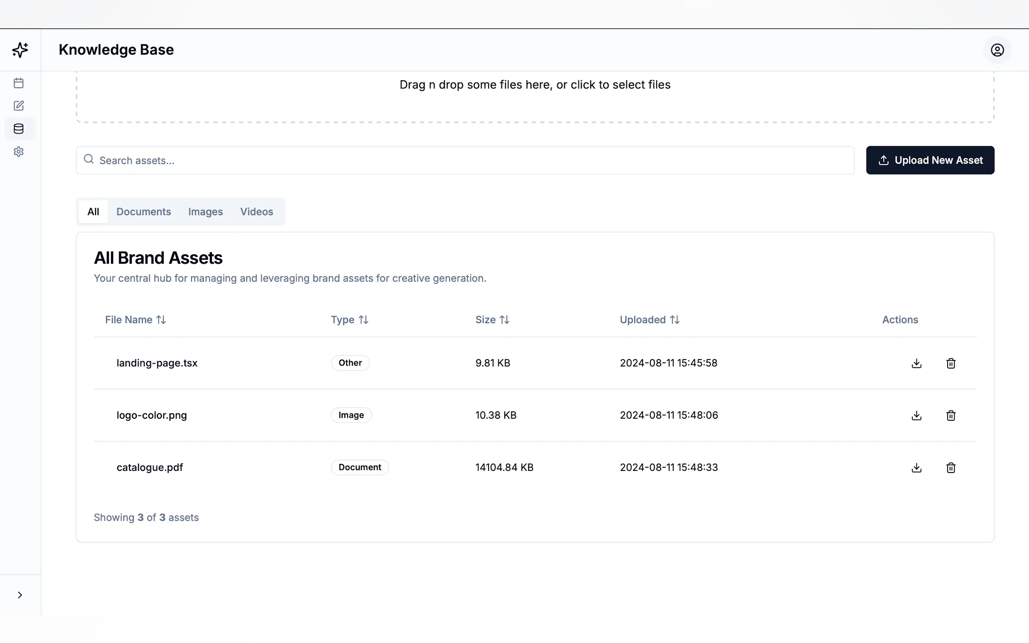This screenshot has height=643, width=1029.
Task: Open the edit/compose sidebar icon
Action: (19, 106)
